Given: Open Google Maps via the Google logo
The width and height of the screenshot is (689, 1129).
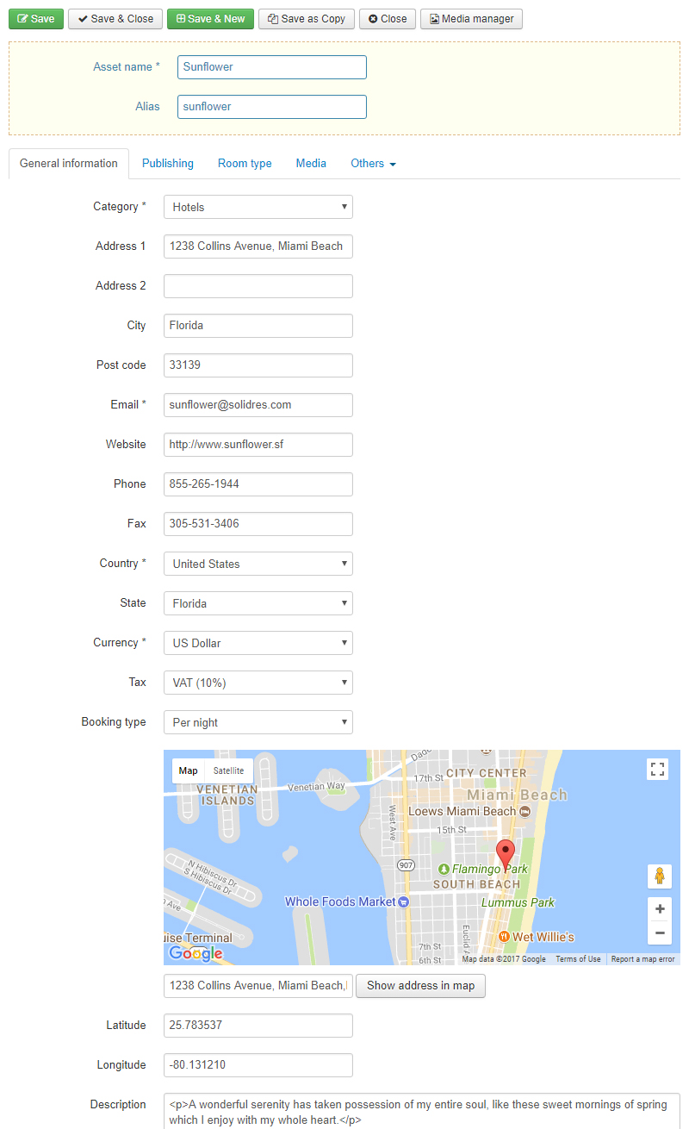Looking at the screenshot, I should click(x=196, y=953).
